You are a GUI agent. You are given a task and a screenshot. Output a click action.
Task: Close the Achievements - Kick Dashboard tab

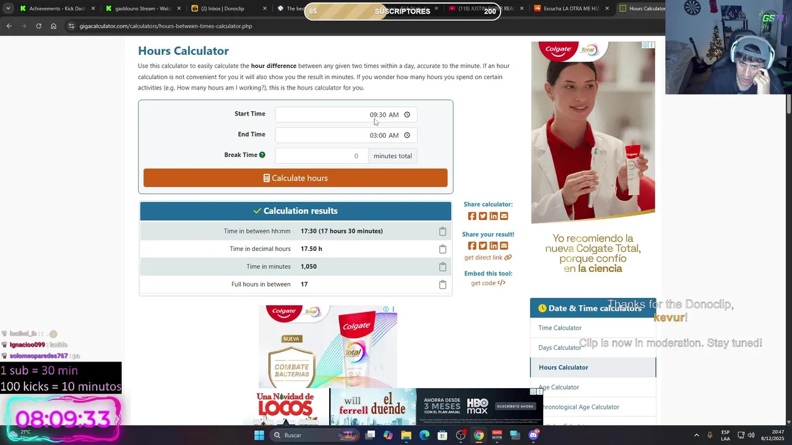point(93,9)
